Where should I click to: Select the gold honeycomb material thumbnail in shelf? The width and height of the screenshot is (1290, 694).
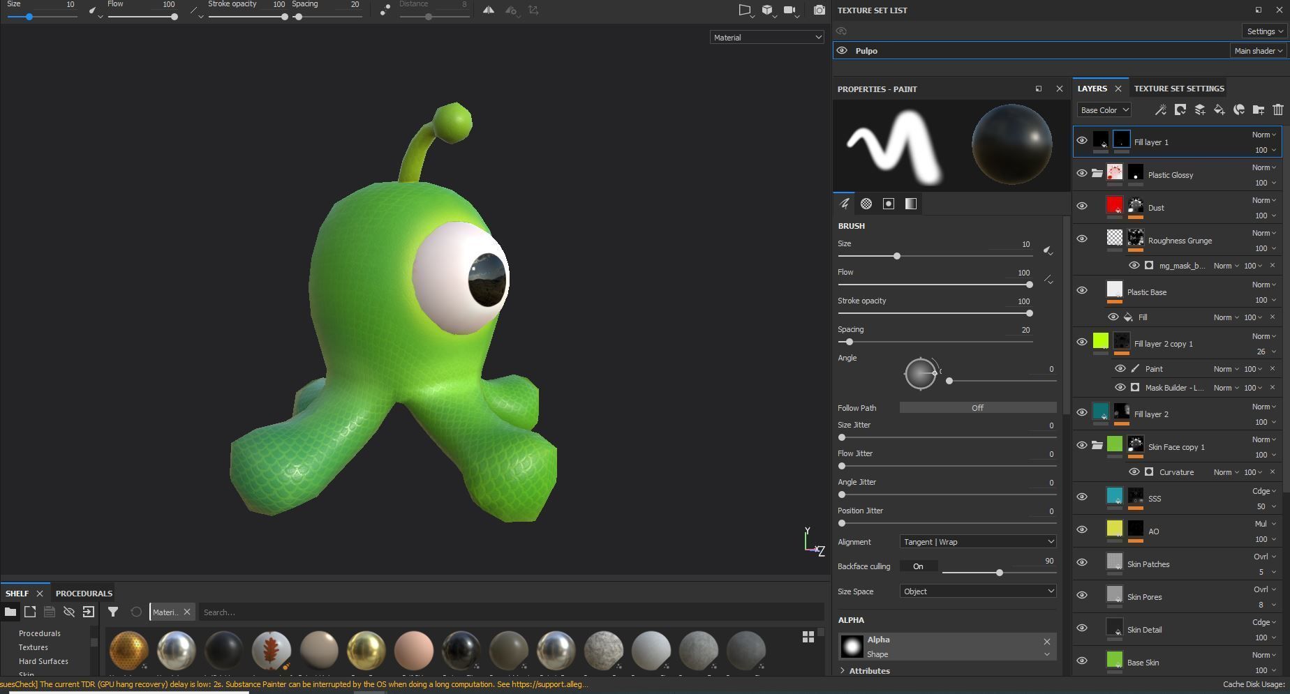click(129, 649)
